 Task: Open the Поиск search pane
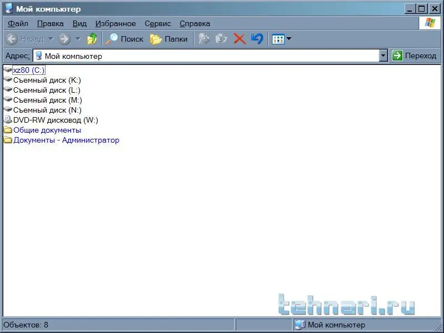pyautogui.click(x=124, y=39)
